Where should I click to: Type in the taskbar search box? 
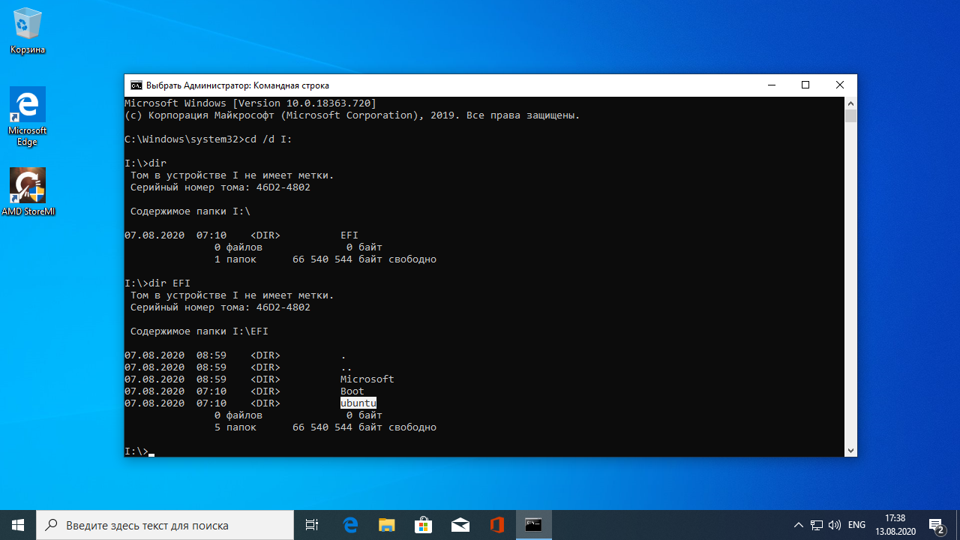click(165, 525)
